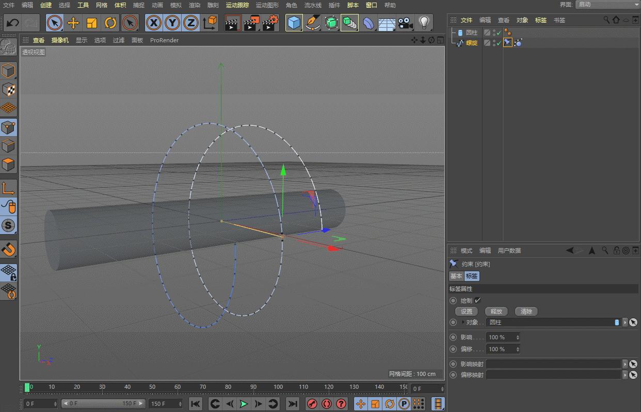This screenshot has width=641, height=412.
Task: Click the 释放 button
Action: (496, 311)
